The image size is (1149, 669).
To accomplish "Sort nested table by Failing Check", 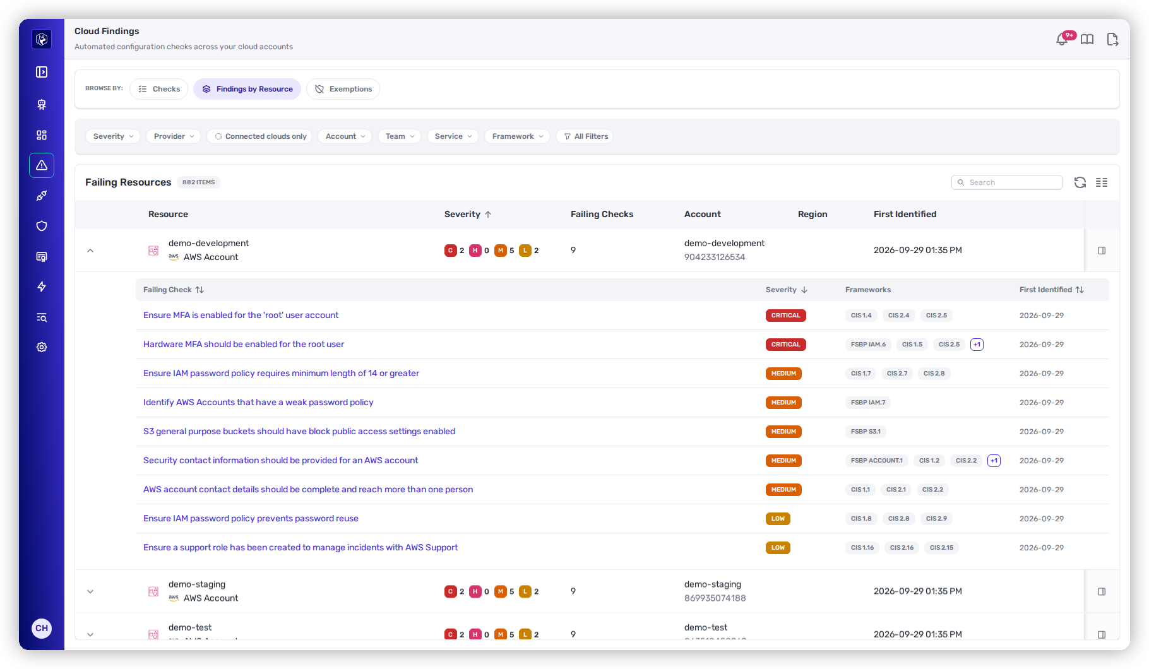I will tap(174, 290).
